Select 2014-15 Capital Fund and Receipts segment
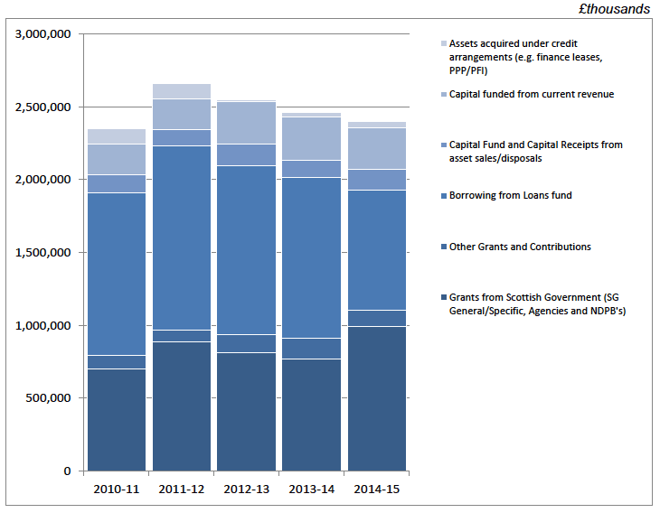 click(377, 180)
